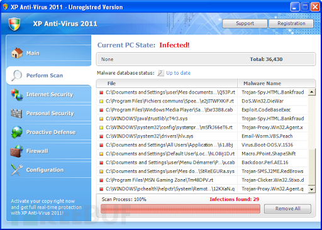
Task: Open the Registration button
Action: click(291, 23)
